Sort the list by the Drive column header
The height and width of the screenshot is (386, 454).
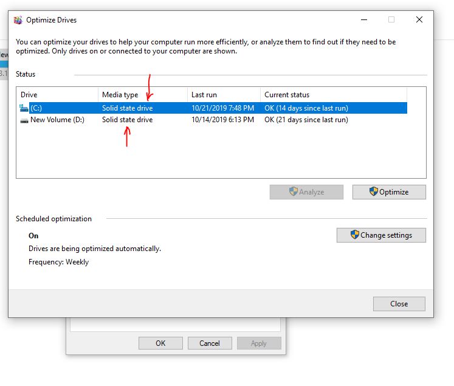pyautogui.click(x=57, y=95)
